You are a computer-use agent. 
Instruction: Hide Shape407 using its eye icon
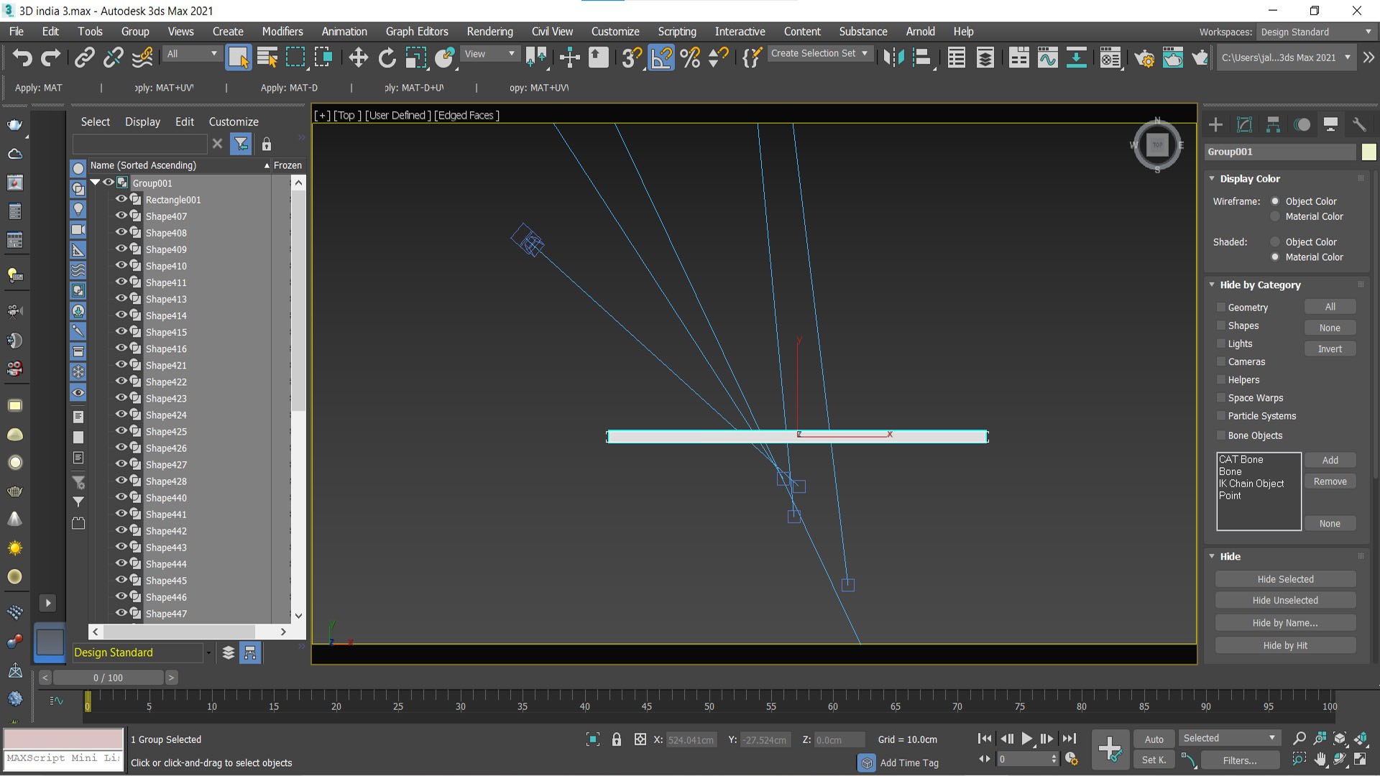121,216
